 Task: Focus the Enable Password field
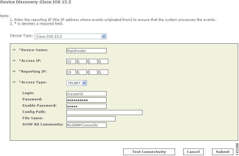pos(86,106)
